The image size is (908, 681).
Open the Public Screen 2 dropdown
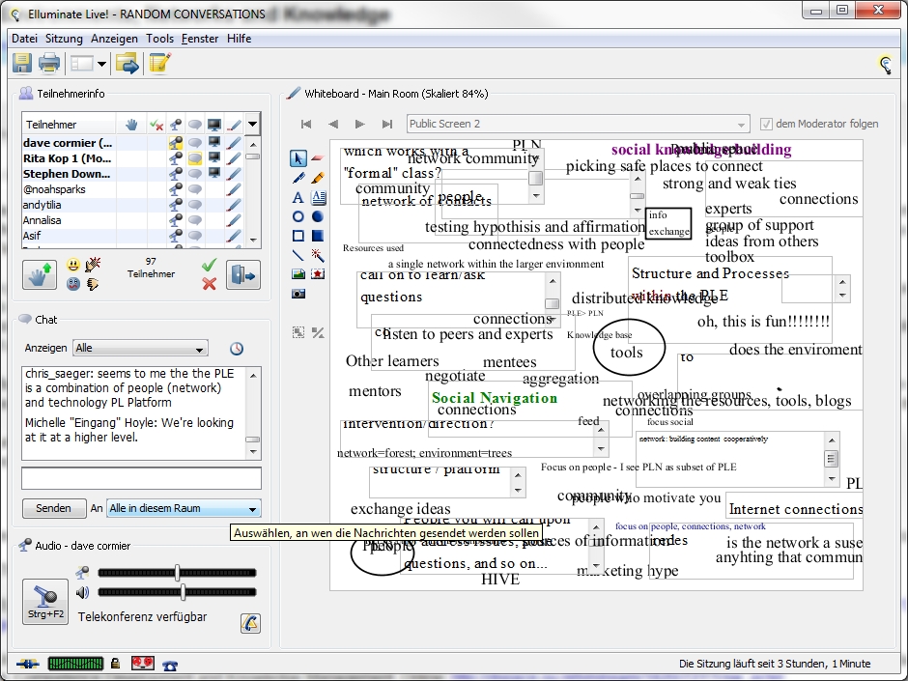point(578,124)
